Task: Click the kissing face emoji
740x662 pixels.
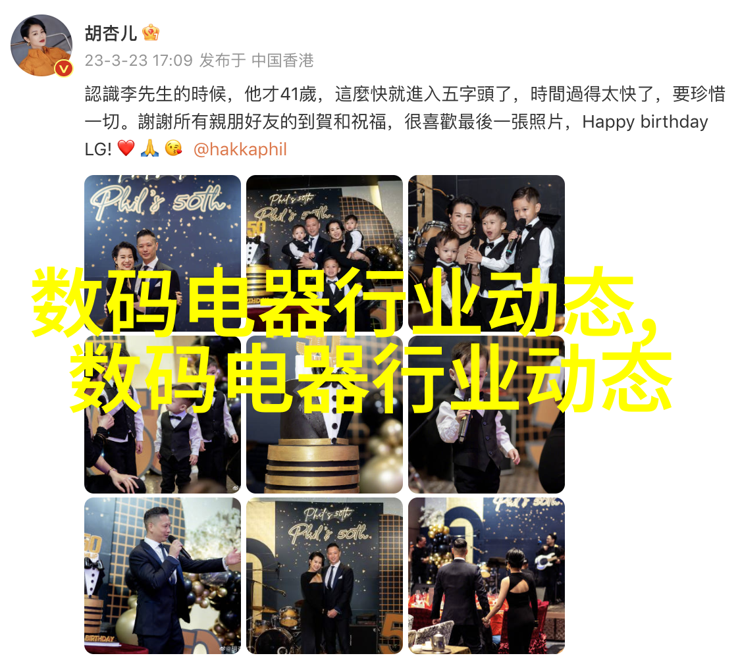Action: 174,148
